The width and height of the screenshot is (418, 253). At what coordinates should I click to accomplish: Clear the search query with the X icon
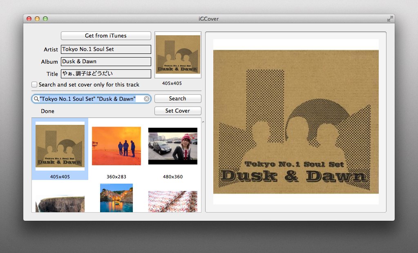coord(147,99)
